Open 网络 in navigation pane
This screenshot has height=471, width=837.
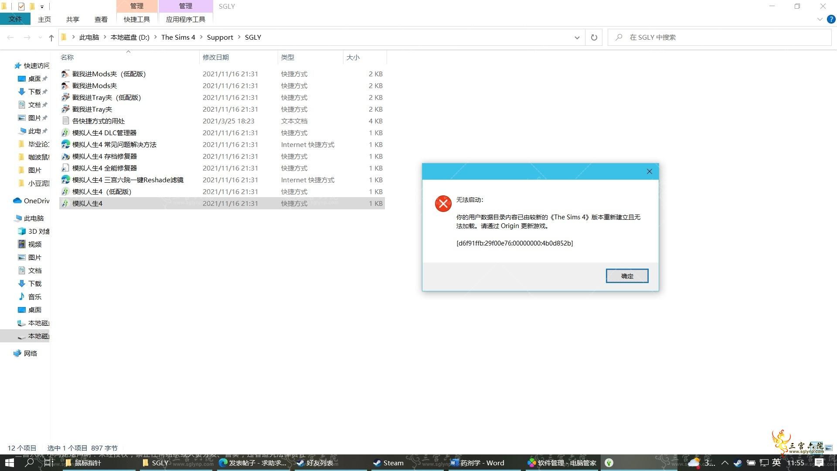(25, 353)
